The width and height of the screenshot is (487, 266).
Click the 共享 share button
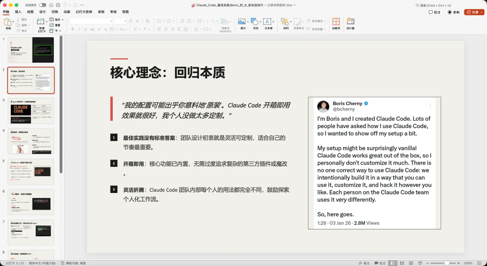(x=474, y=12)
